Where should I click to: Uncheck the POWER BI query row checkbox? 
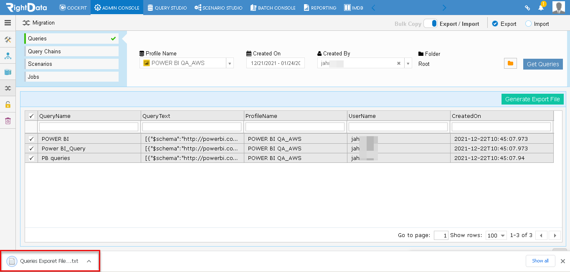pos(31,139)
